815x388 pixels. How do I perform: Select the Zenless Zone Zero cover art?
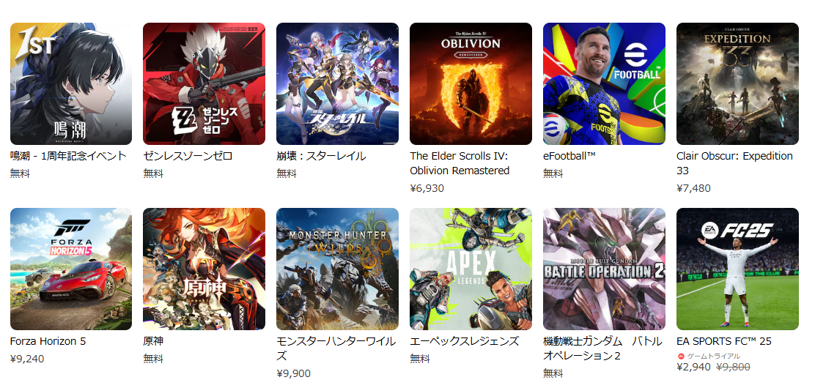tap(204, 83)
